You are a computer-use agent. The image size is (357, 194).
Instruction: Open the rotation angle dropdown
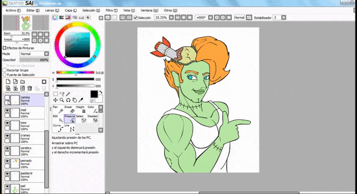tap(211, 17)
